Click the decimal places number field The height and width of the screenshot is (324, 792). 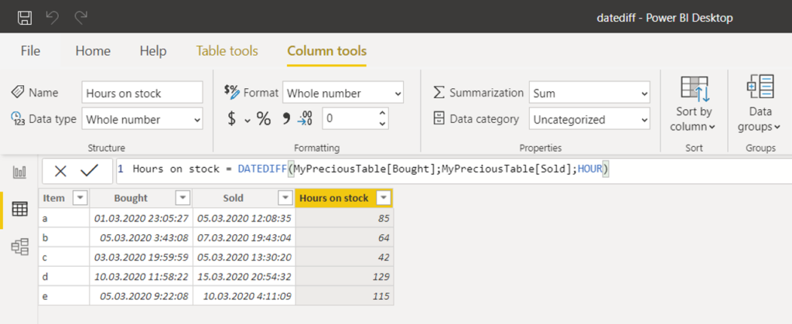click(x=350, y=118)
